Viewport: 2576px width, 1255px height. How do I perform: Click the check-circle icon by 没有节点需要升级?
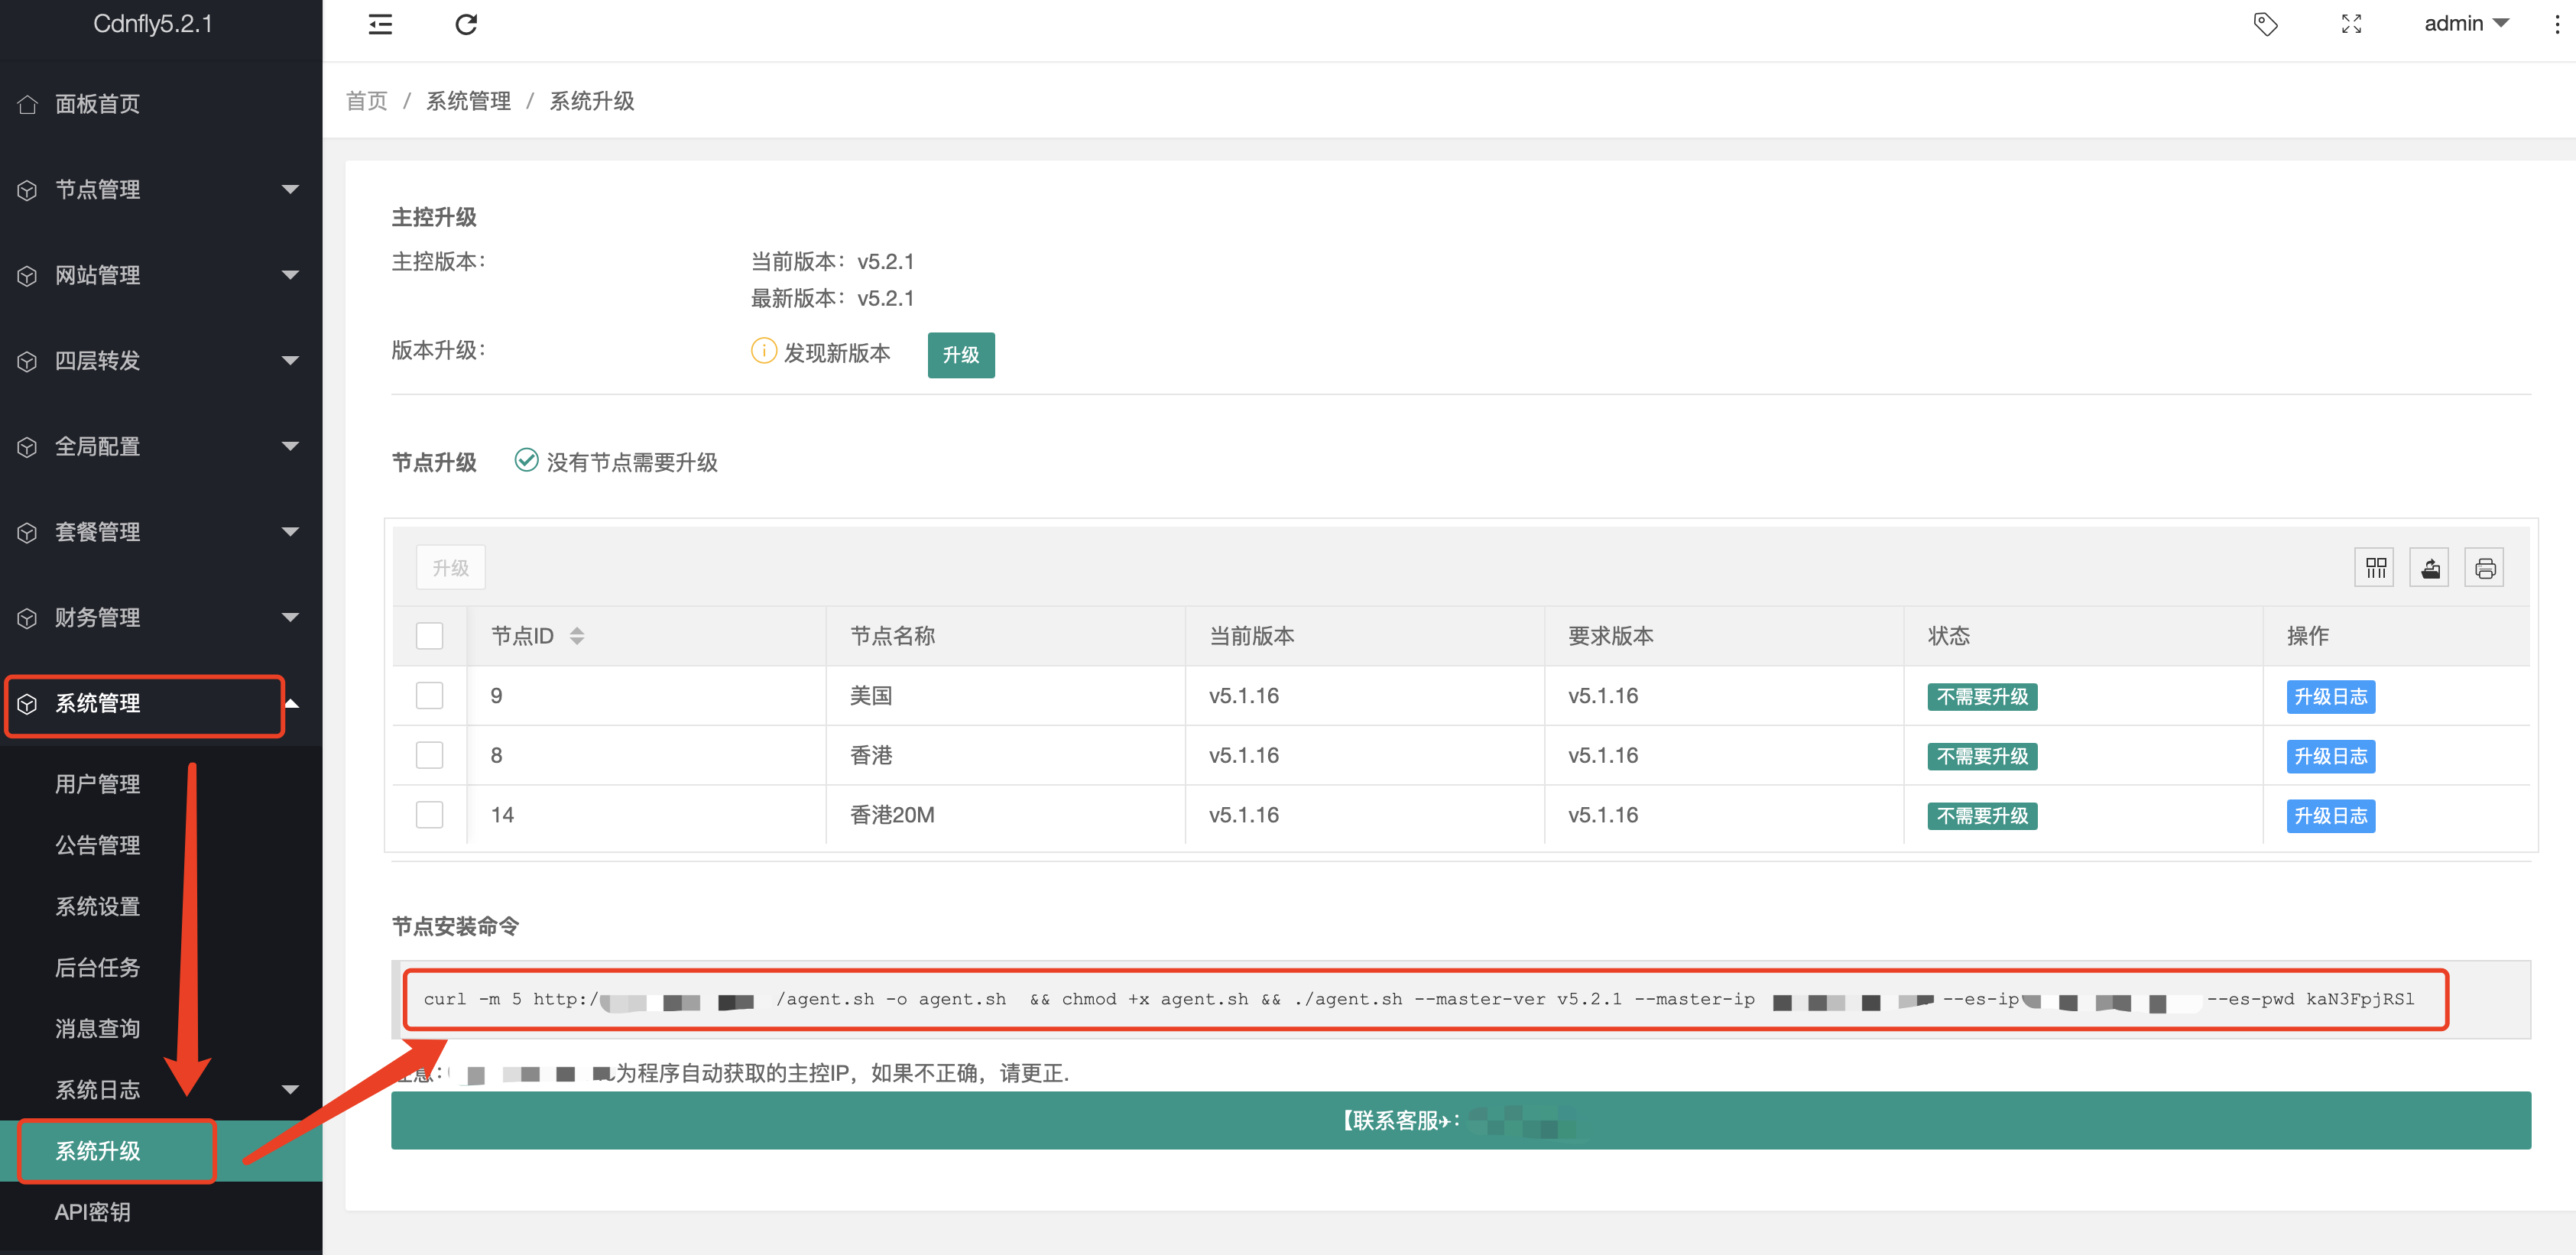[526, 460]
